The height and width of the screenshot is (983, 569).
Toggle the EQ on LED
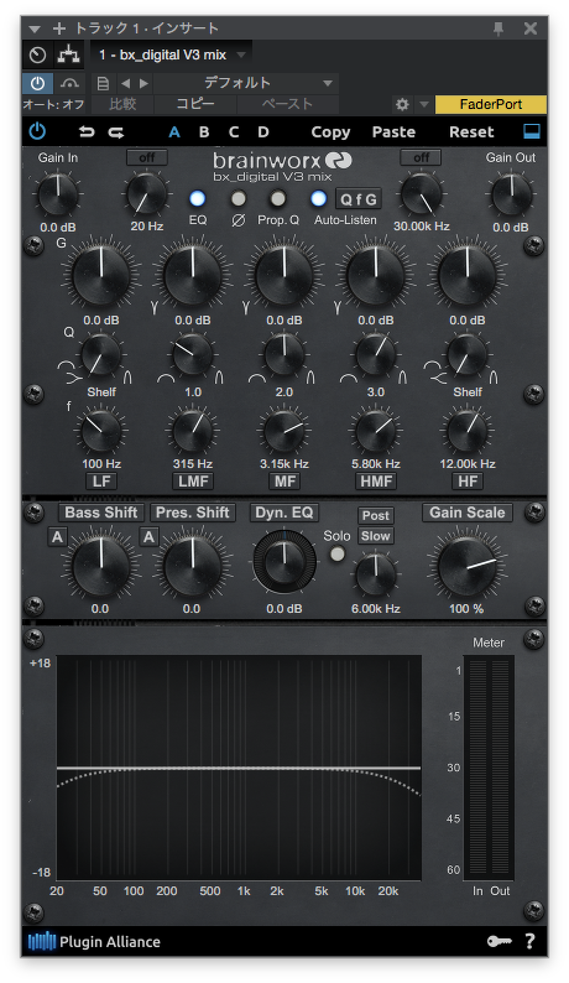tap(197, 199)
